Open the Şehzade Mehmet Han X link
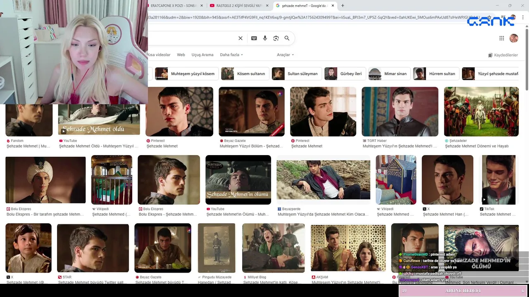 pos(446,214)
